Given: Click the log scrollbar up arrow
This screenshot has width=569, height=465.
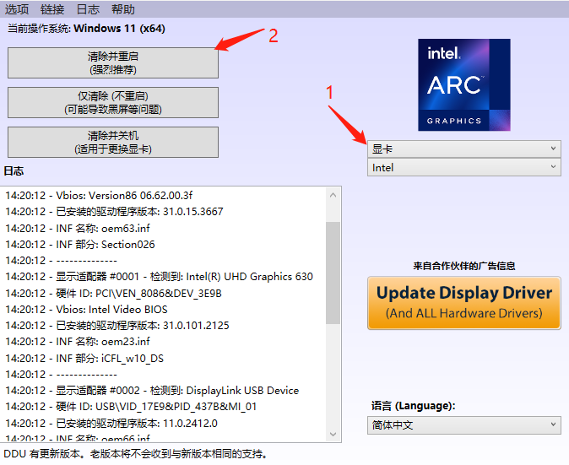Looking at the screenshot, I should 333,195.
